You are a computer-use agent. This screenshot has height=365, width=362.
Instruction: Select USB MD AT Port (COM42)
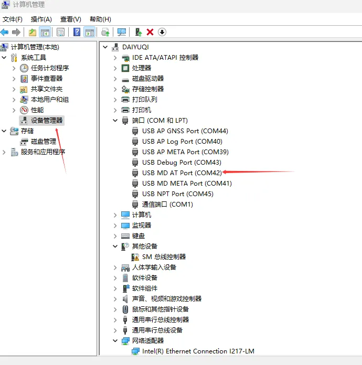182,173
